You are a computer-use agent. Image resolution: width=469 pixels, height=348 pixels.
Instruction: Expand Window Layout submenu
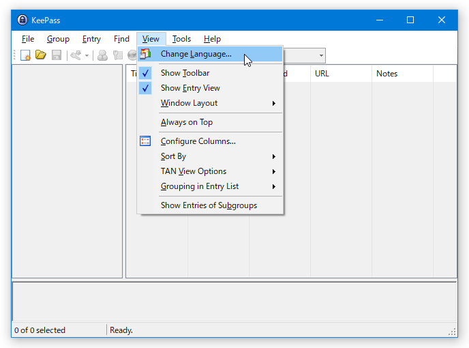coord(210,103)
